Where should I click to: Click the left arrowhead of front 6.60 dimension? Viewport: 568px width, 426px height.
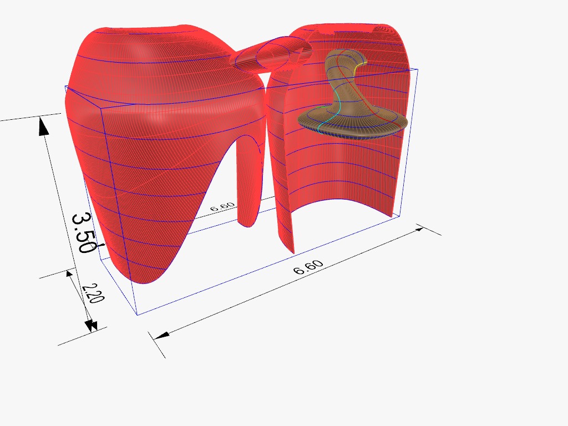click(x=161, y=335)
